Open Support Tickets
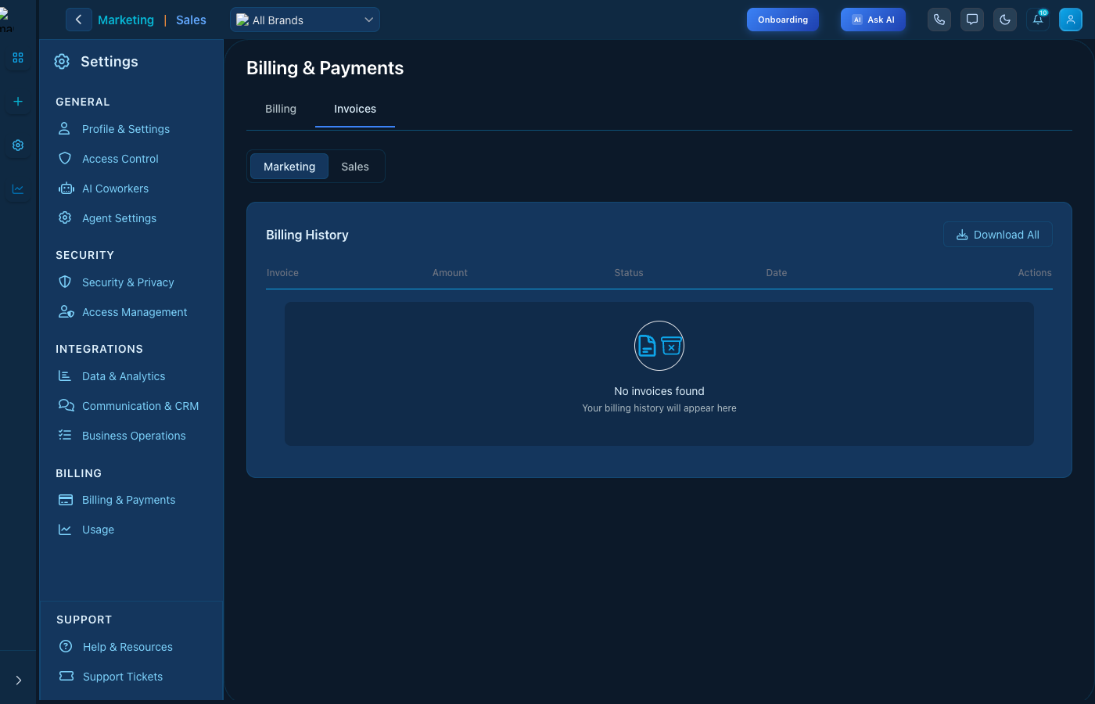The height and width of the screenshot is (704, 1095). coord(123,677)
